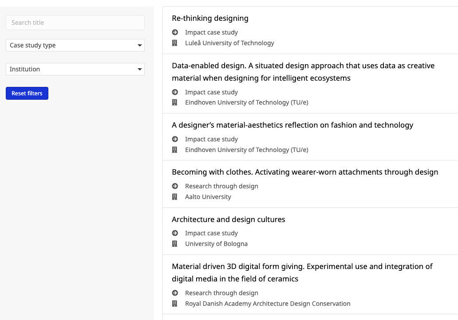This screenshot has height=320, width=458.
Task: Click 'Impact case study' under material-aesthetics reflection
Action: (x=212, y=139)
